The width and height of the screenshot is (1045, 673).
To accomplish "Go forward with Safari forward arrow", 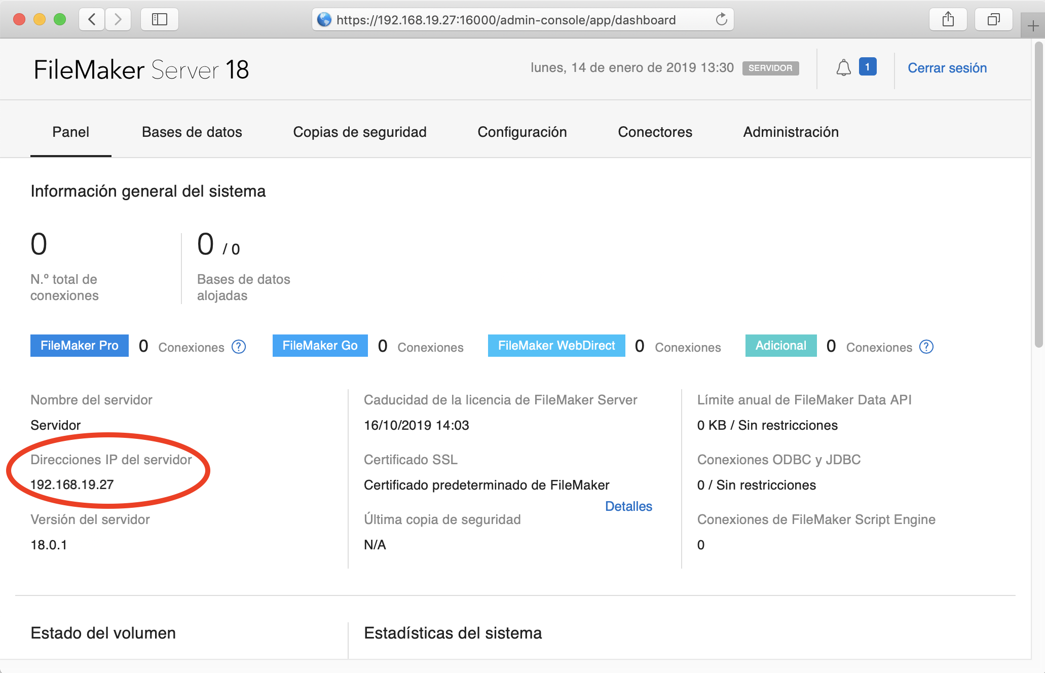I will click(x=118, y=20).
